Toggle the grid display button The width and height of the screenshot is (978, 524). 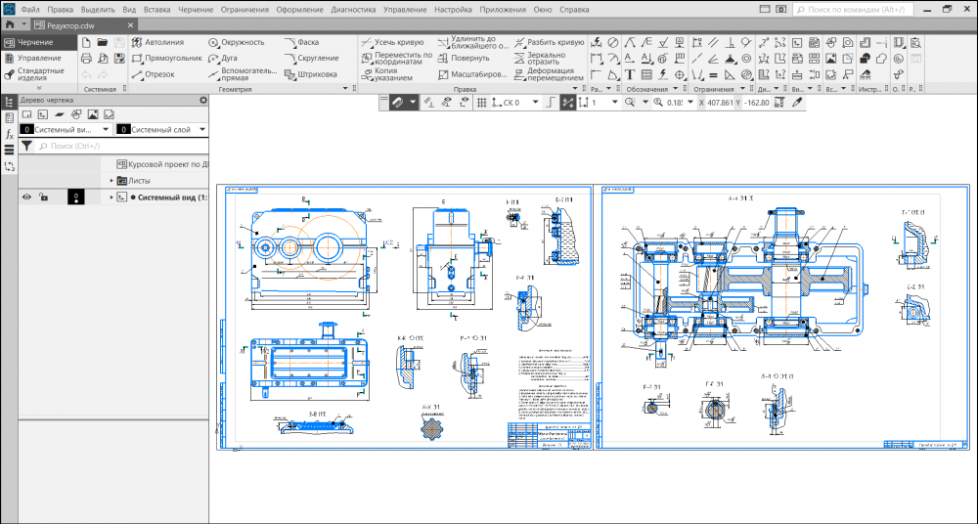480,102
